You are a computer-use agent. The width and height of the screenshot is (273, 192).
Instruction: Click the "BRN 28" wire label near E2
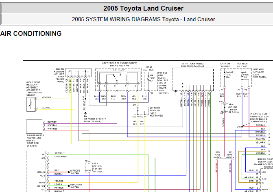[x=253, y=181]
